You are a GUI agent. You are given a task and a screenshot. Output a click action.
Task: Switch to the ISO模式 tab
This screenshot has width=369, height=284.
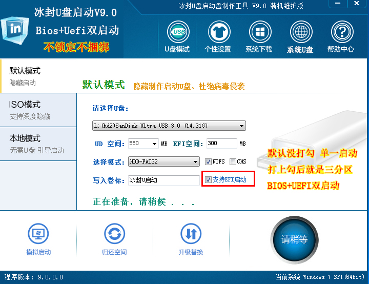[x=38, y=110]
